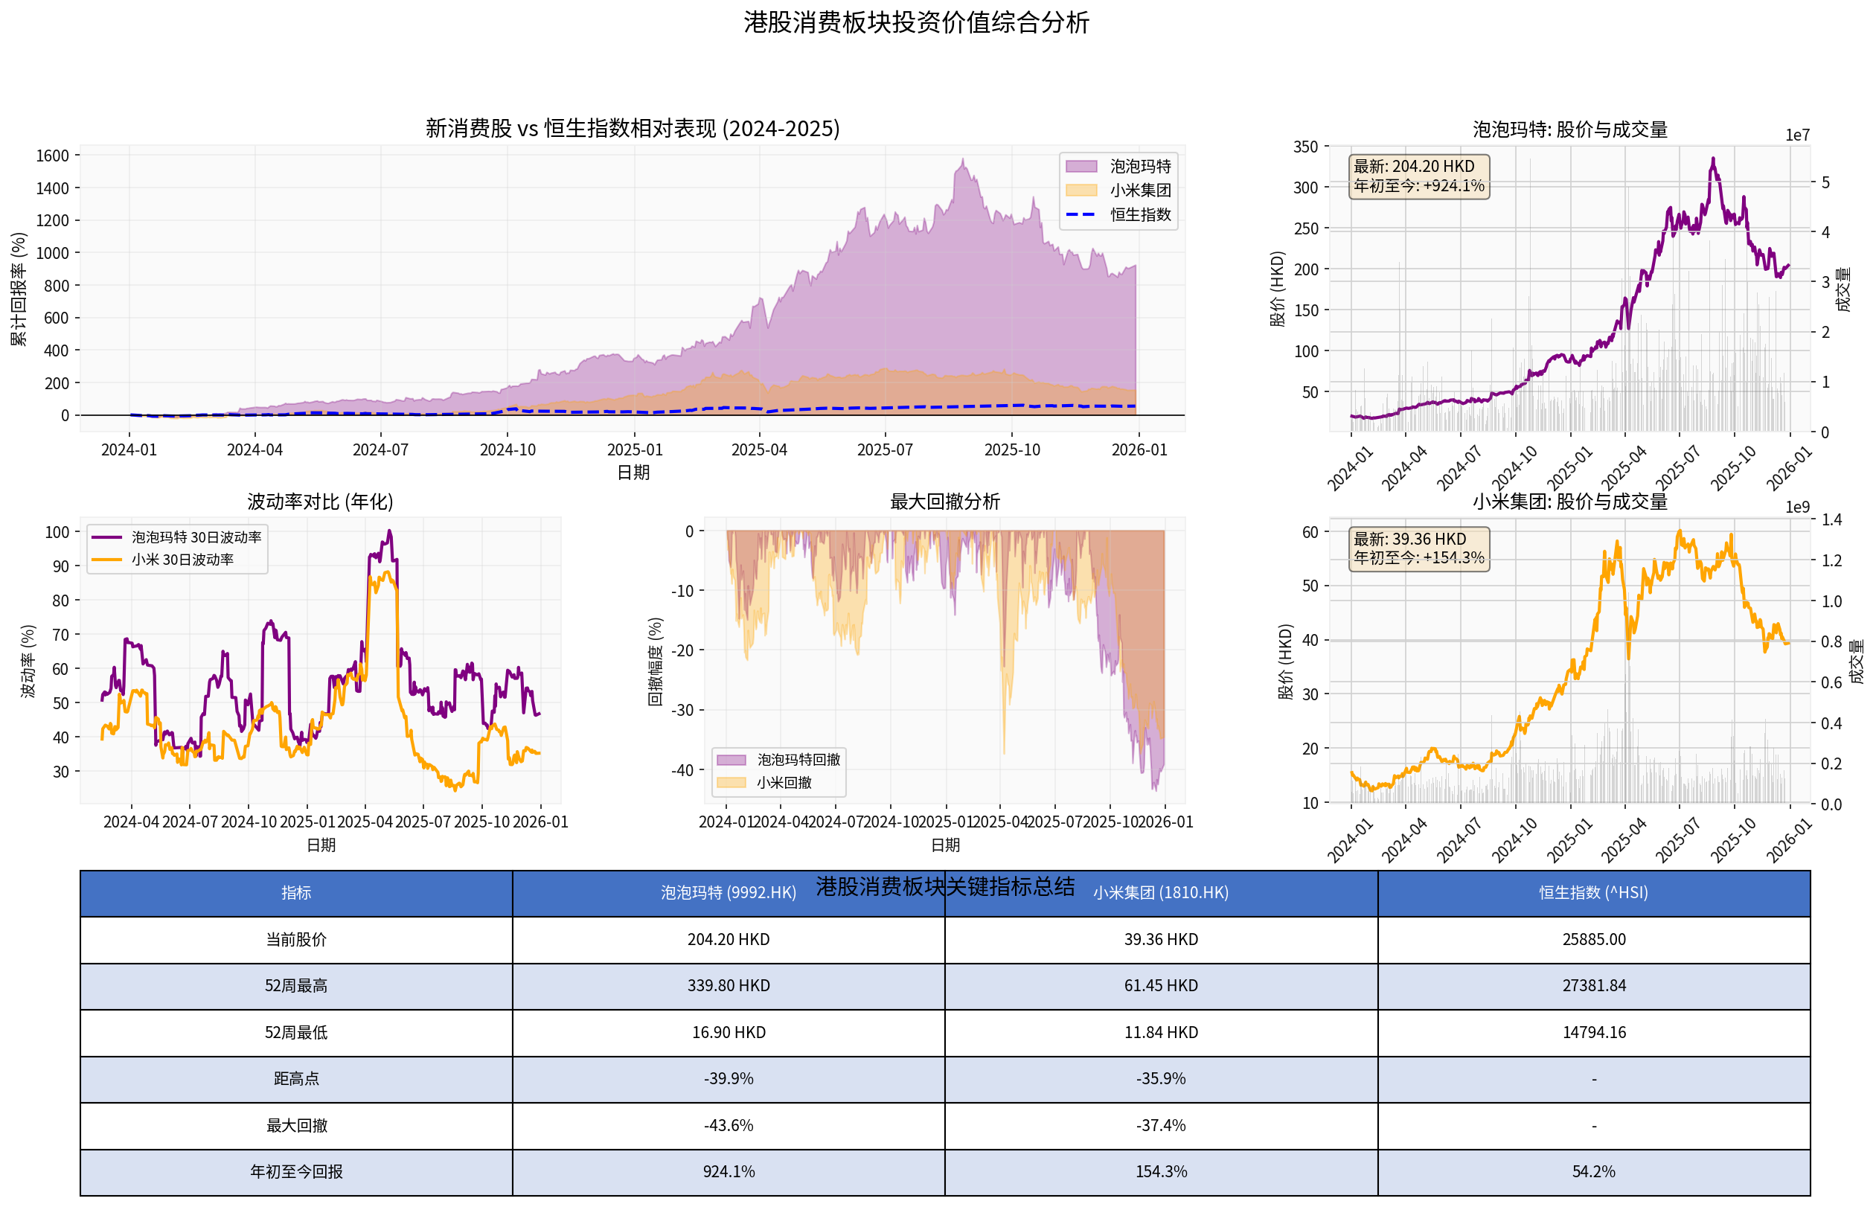The image size is (1876, 1207).
Task: Click the -43.6% maximum drawdown cell
Action: click(x=729, y=1125)
